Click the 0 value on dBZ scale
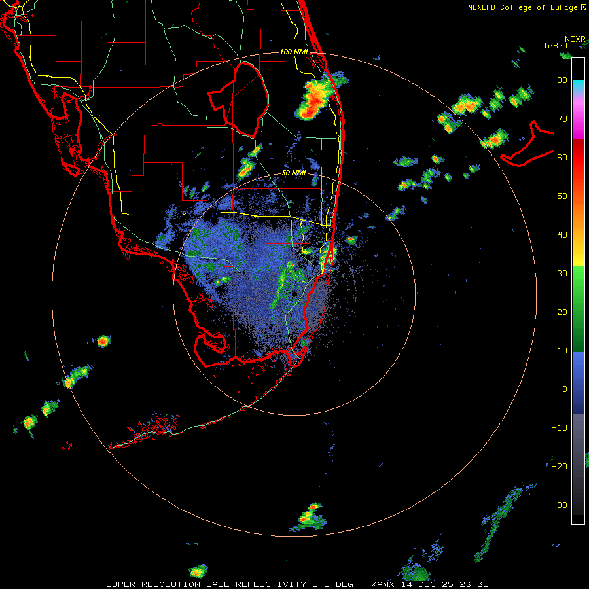 pos(565,389)
